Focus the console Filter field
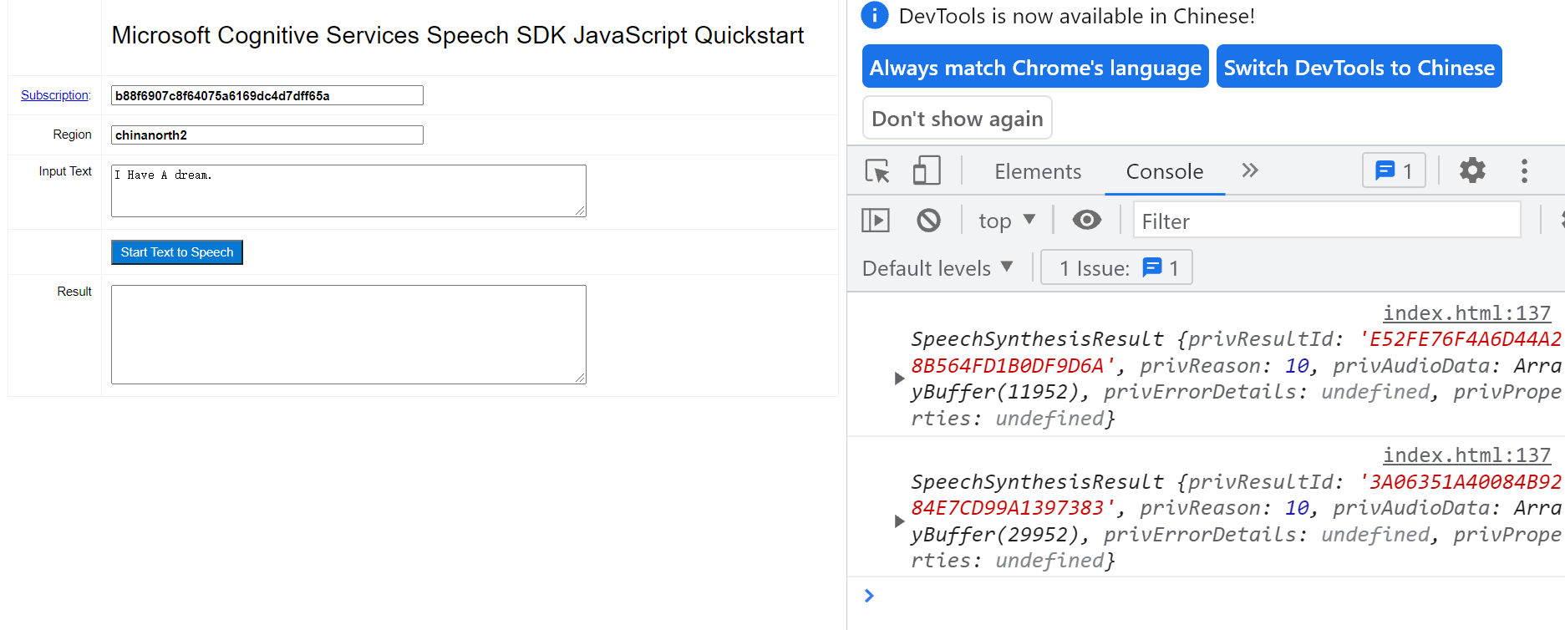Viewport: 1565px width, 630px height. click(1327, 221)
